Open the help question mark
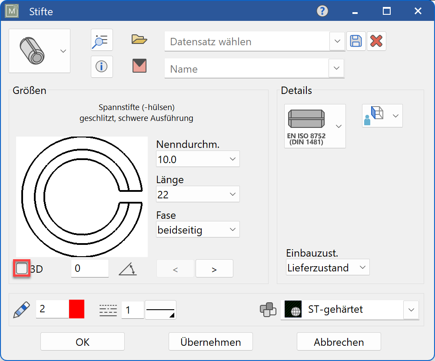Image resolution: width=435 pixels, height=361 pixels. (322, 11)
